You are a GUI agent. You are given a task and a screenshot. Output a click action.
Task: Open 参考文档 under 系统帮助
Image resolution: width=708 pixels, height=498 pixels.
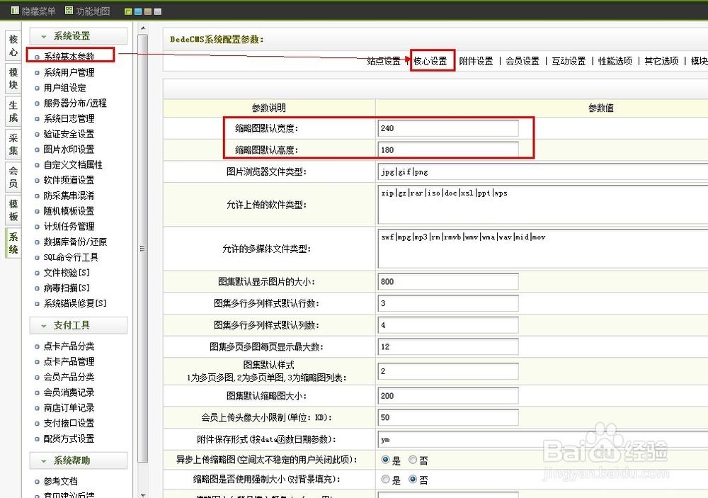coord(60,481)
